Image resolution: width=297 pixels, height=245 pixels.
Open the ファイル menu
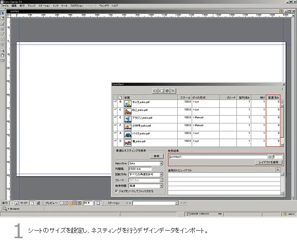click(x=5, y=6)
